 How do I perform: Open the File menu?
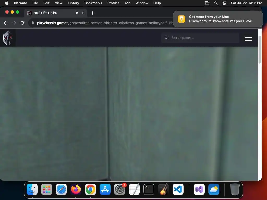tap(35, 3)
